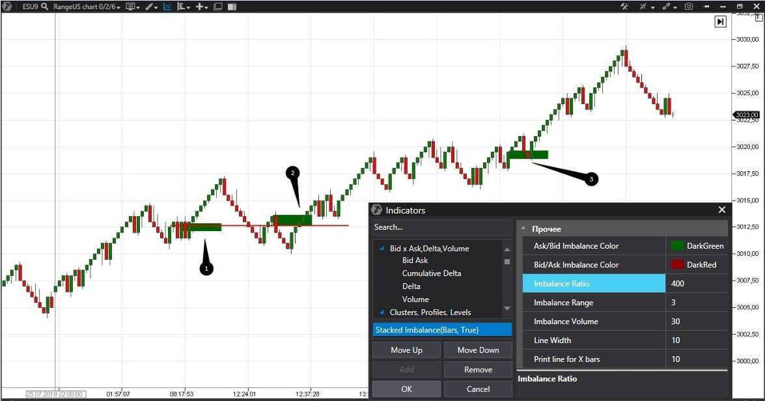The image size is (765, 401).
Task: Open chart settings with the wrench icon
Action: [x=624, y=6]
